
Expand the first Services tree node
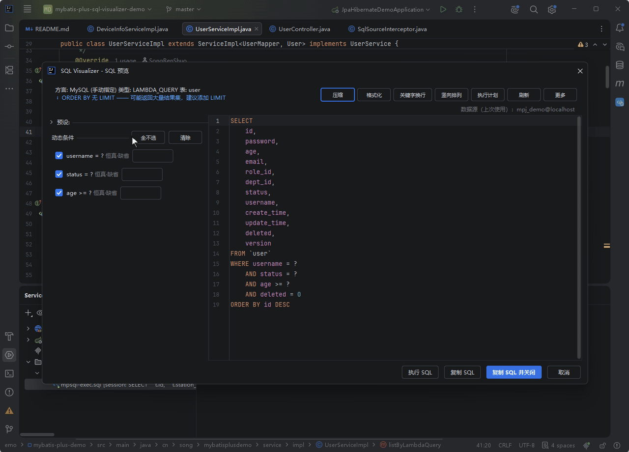28,329
